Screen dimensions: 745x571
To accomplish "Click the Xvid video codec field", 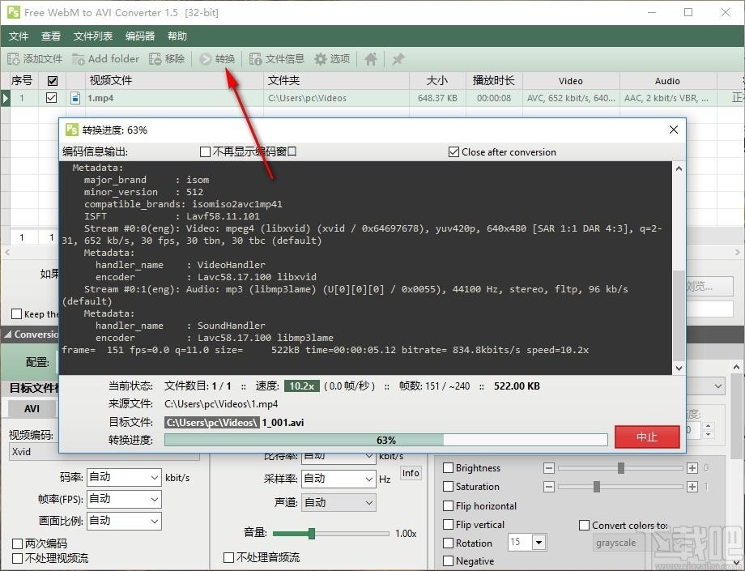I will click(104, 452).
